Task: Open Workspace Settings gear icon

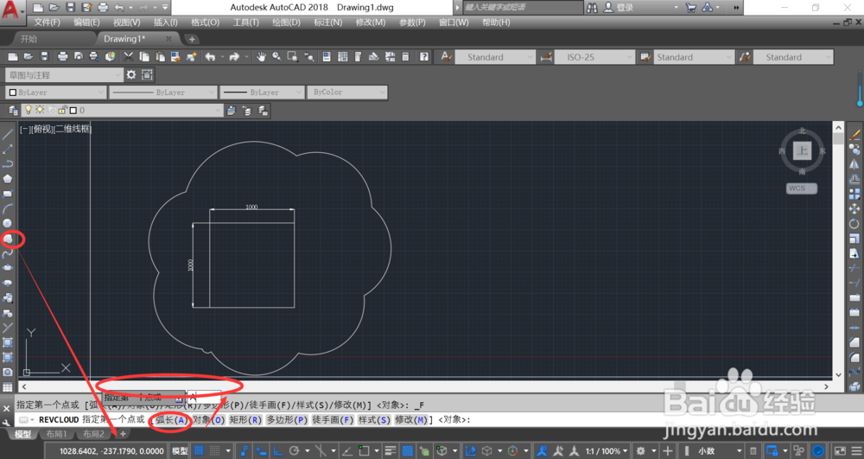Action: pos(131,74)
